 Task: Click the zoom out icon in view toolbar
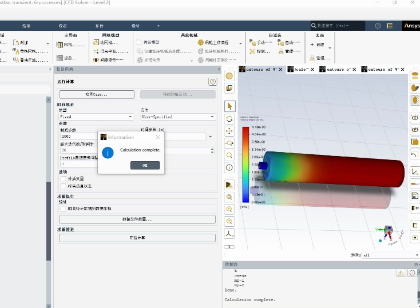point(229,209)
